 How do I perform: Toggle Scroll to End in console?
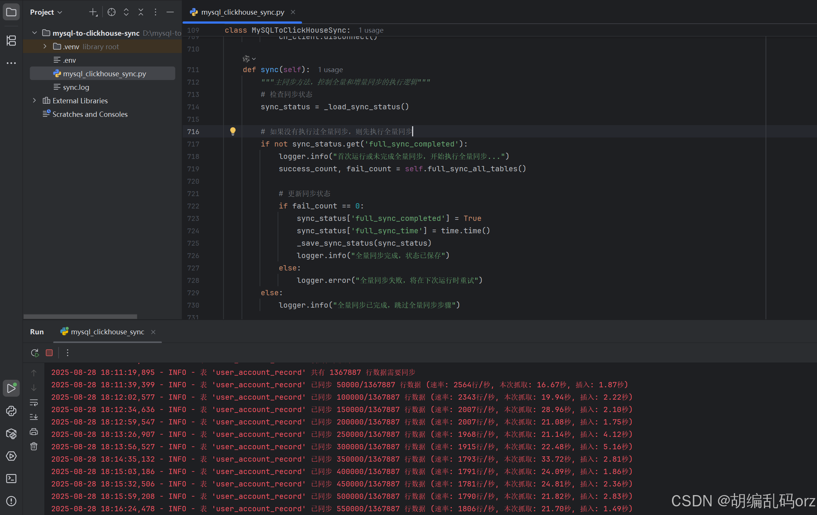(x=34, y=417)
